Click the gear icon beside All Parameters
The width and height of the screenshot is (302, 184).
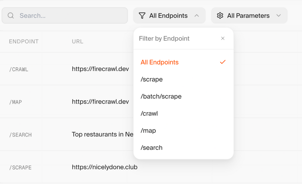pyautogui.click(x=220, y=16)
